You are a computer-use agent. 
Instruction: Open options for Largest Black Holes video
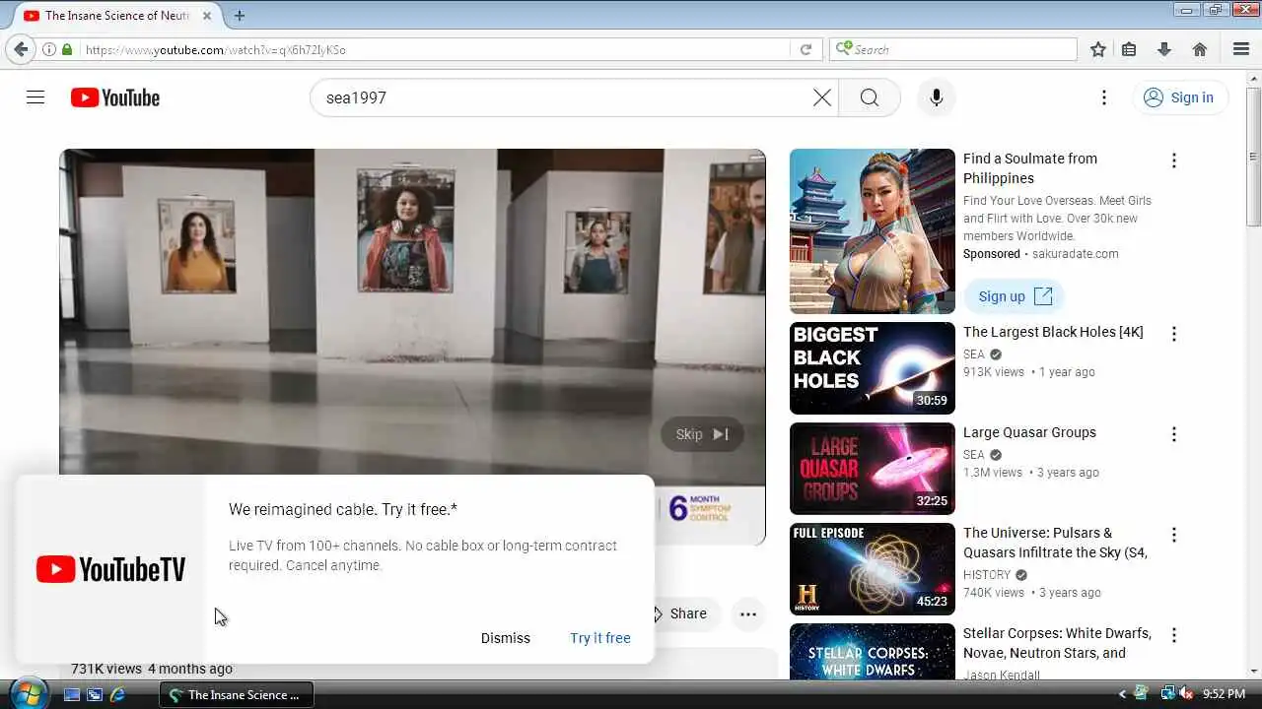coord(1173,334)
